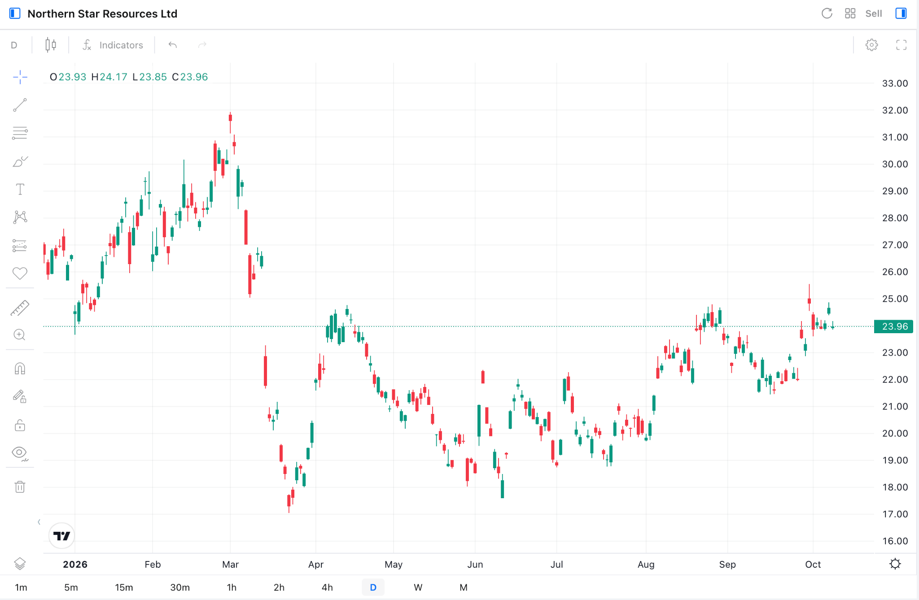The image size is (919, 600).
Task: Click the 23.96 current price label
Action: [x=893, y=326]
